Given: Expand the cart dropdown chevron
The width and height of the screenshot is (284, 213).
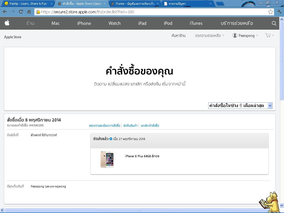Looking at the screenshot, I should click(273, 35).
